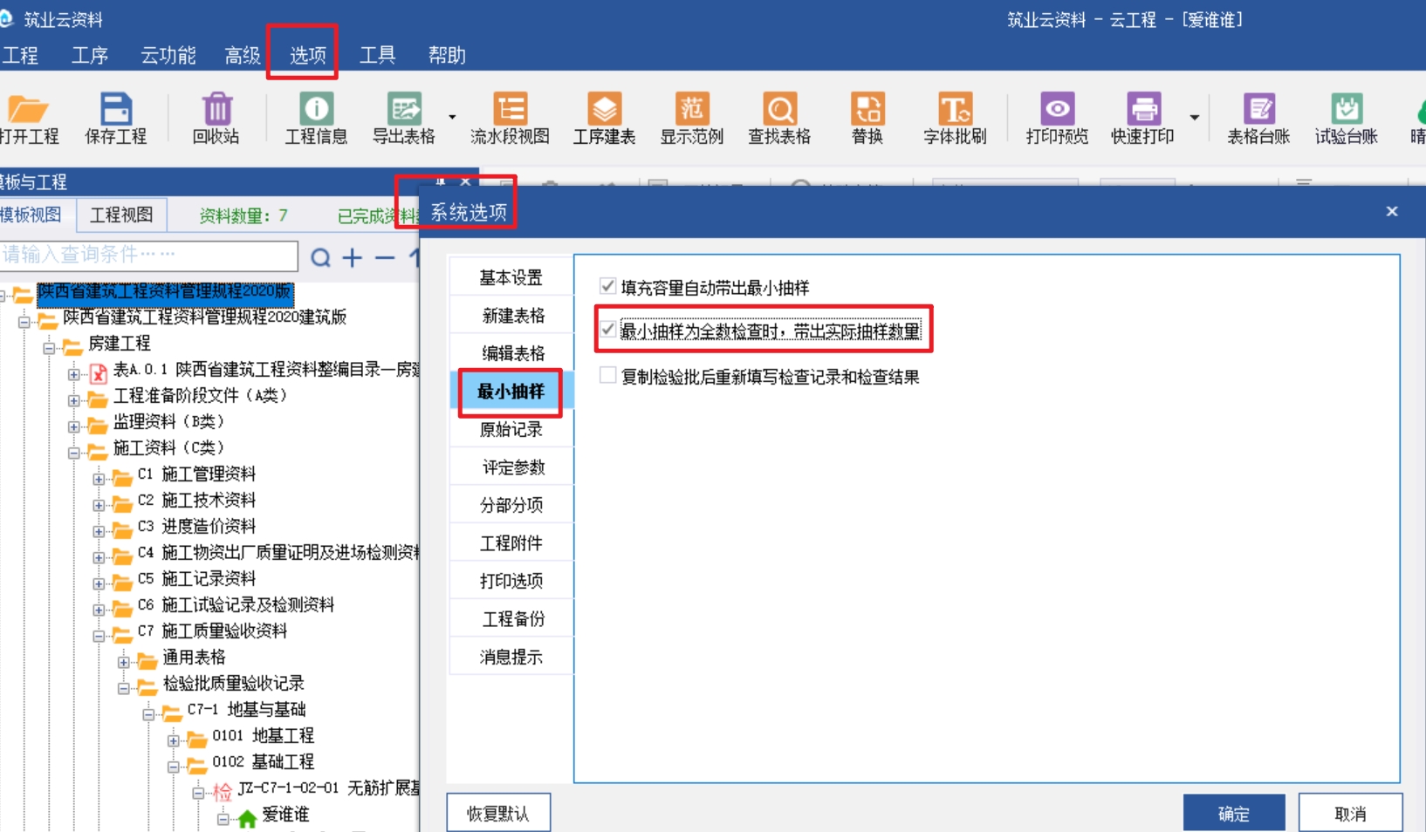Open the 工具 menu

[377, 55]
